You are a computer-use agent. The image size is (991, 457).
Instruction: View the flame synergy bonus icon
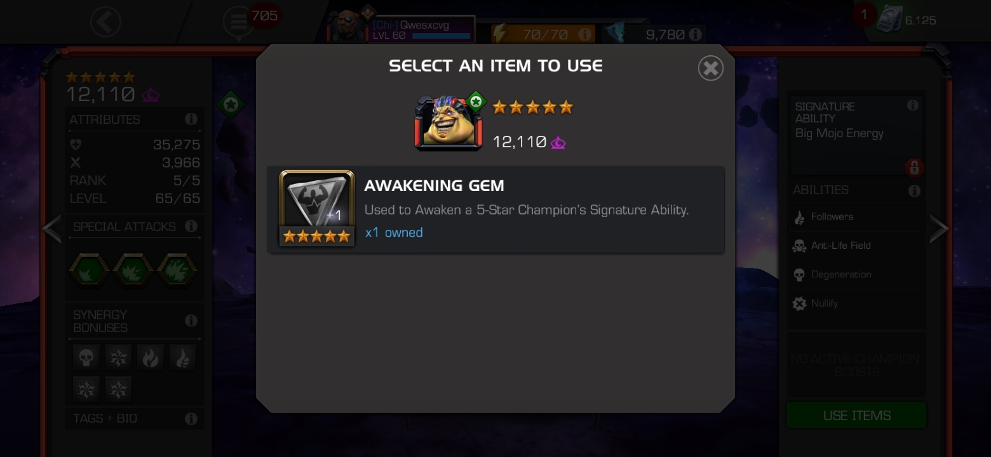(x=151, y=358)
